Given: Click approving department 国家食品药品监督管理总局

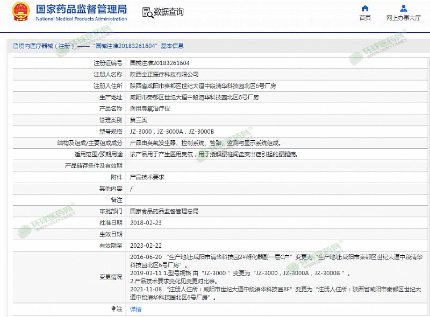Looking at the screenshot, I should 164,211.
